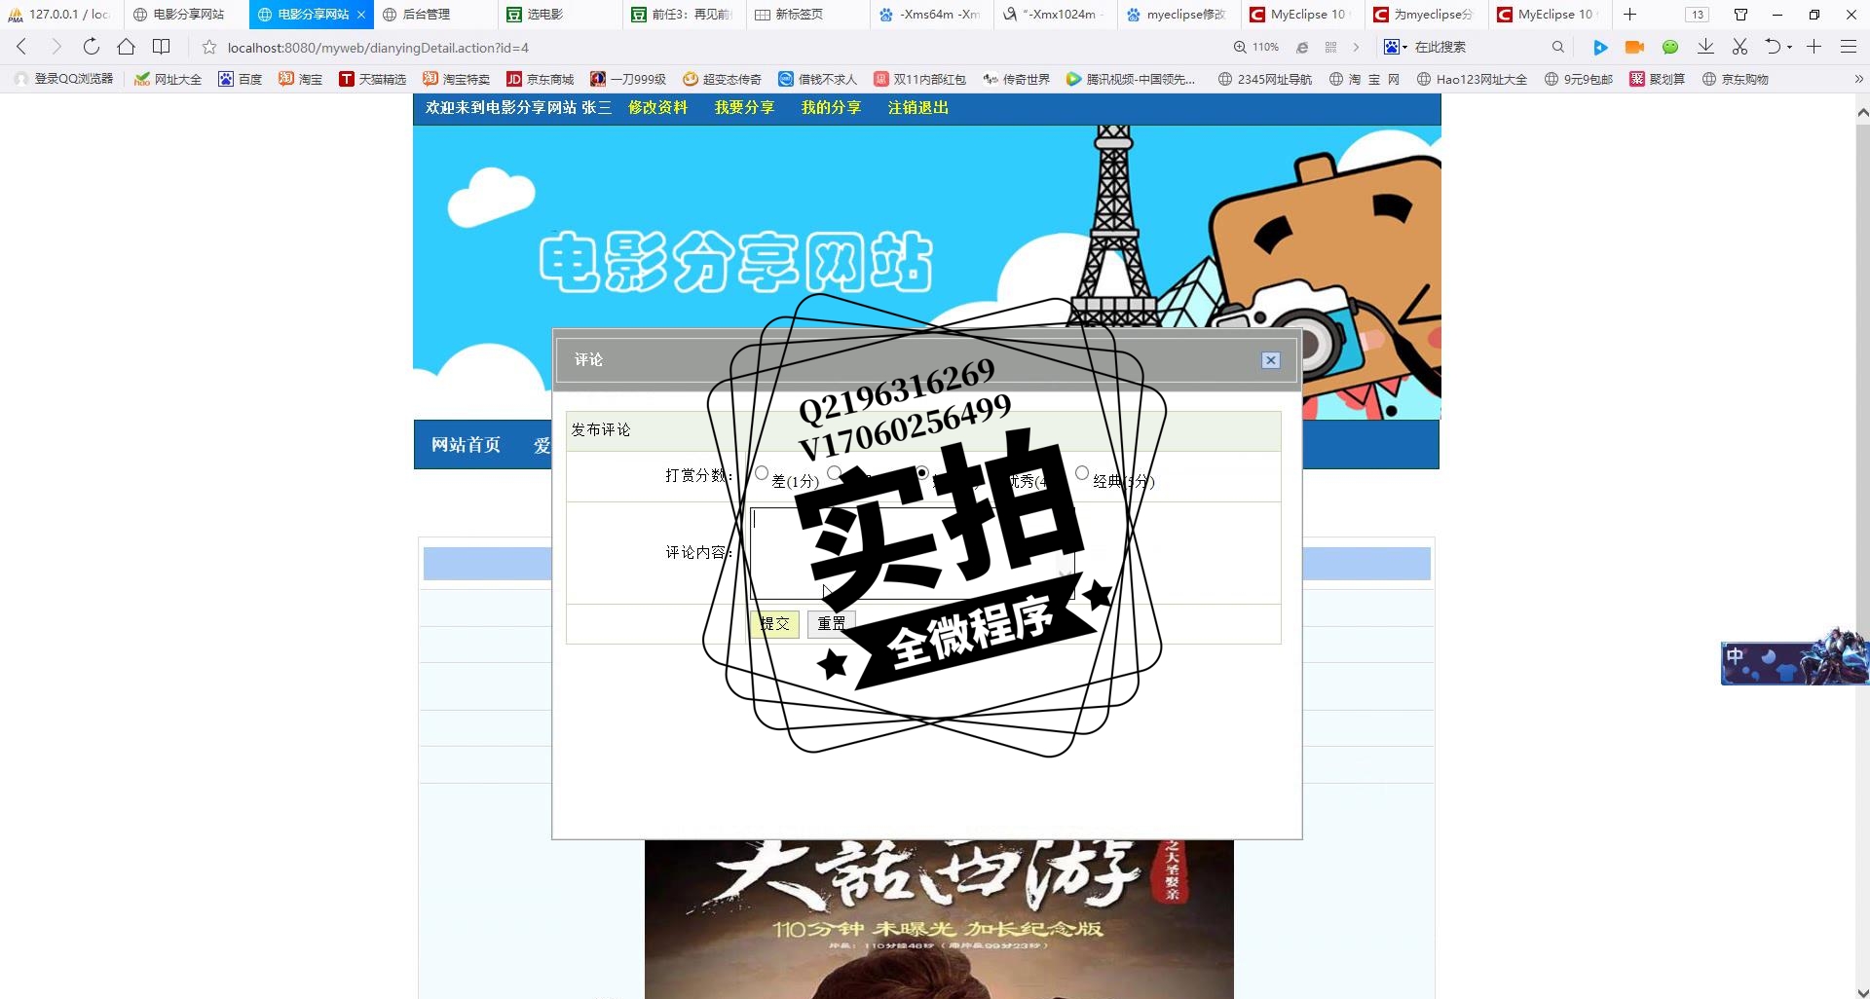The width and height of the screenshot is (1870, 999).
Task: Switch to the -Xmx1024m tab
Action: (1056, 15)
